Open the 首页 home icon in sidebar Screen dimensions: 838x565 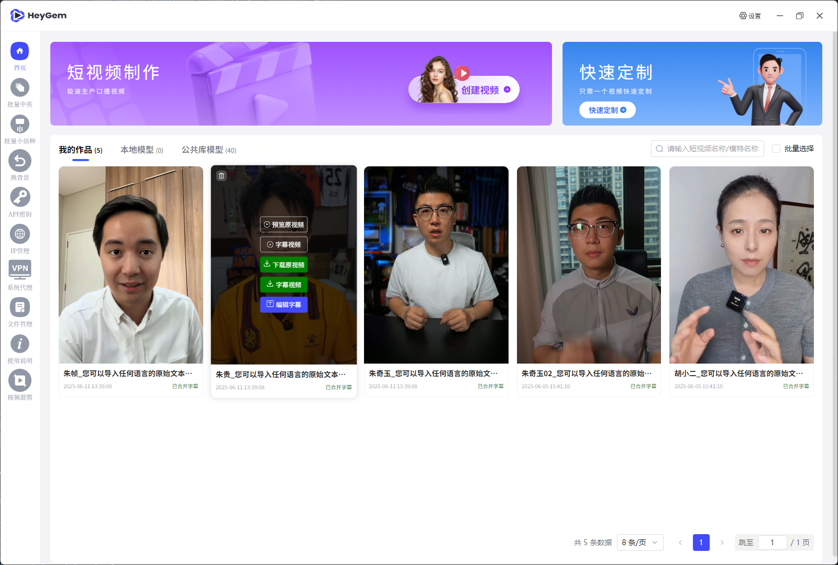tap(19, 51)
